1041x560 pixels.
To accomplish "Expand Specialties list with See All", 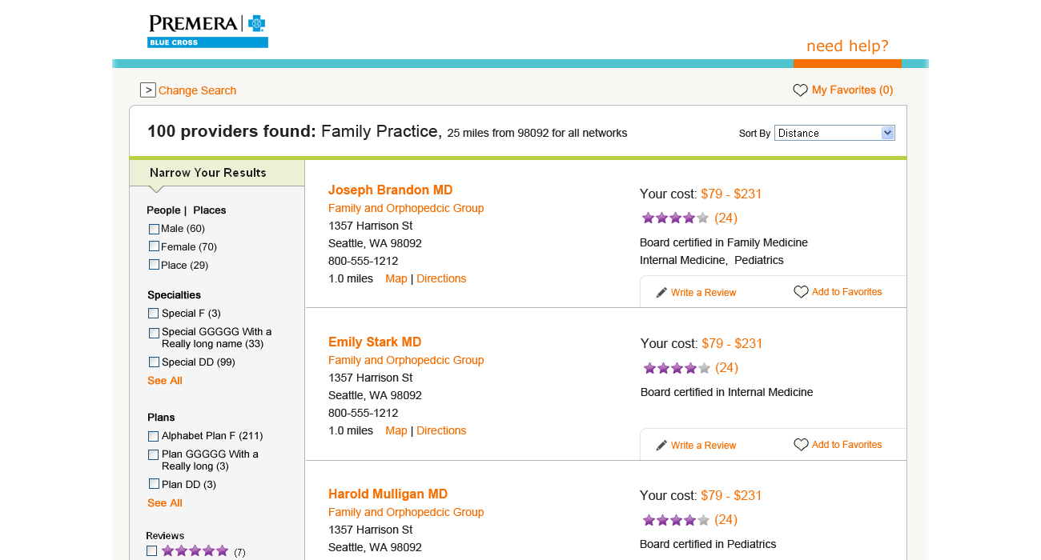I will coord(165,381).
